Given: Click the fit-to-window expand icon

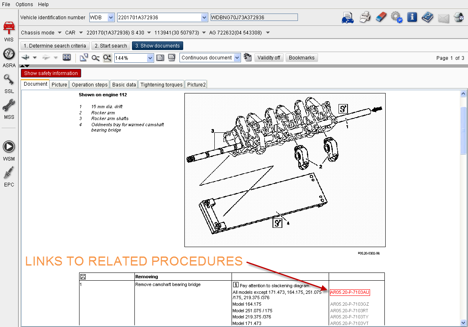Looking at the screenshot, I should click(x=66, y=57).
